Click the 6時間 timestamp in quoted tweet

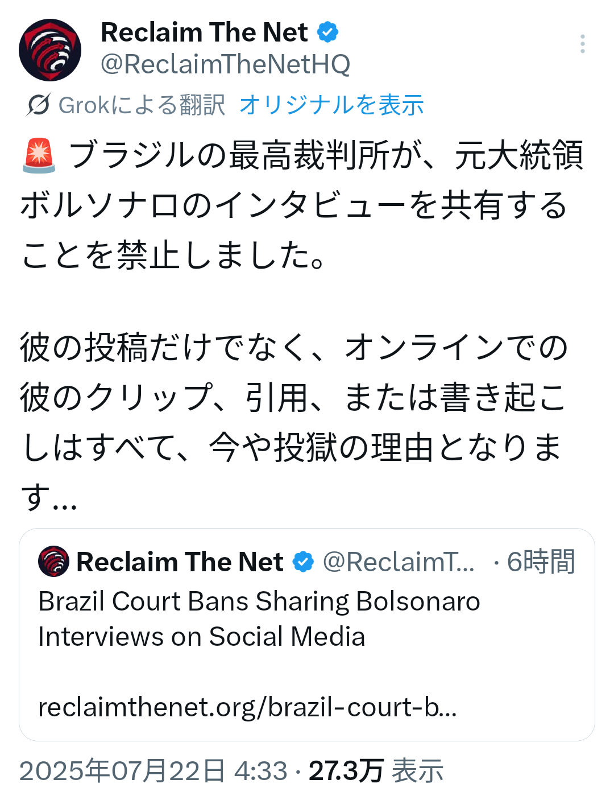tap(541, 562)
